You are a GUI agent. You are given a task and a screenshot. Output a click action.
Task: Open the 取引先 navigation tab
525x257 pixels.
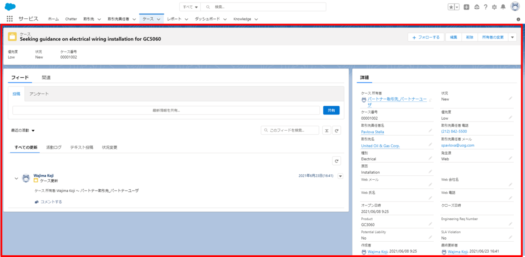tap(88, 19)
